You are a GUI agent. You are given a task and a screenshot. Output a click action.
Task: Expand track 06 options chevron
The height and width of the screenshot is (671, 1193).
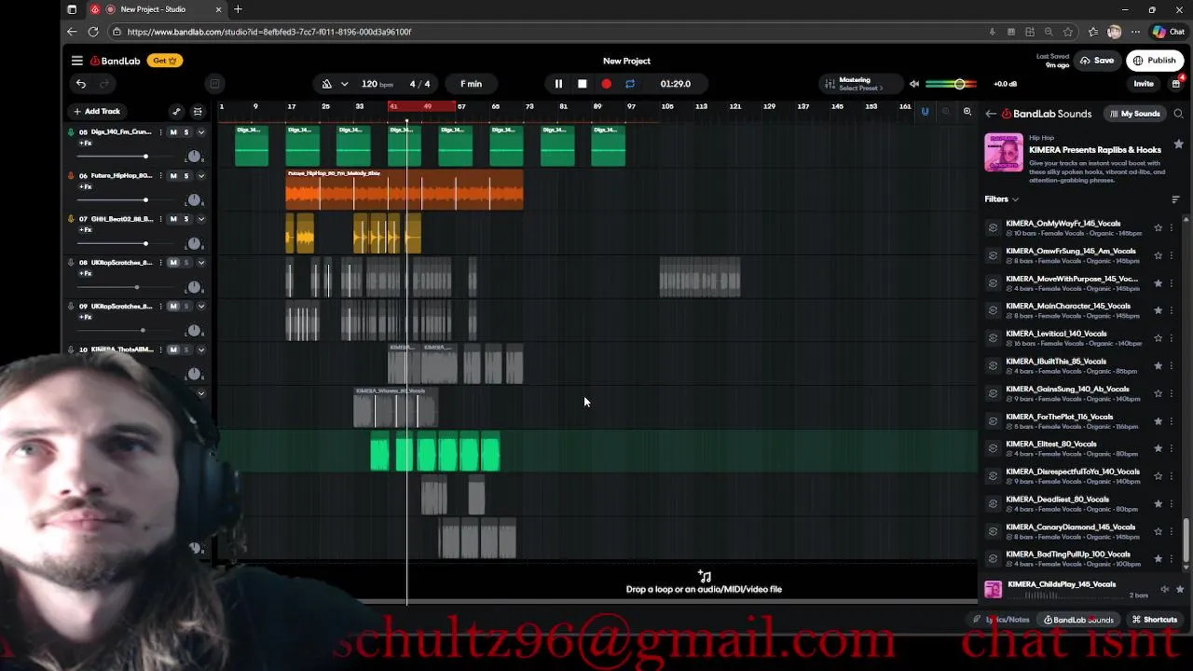[201, 176]
